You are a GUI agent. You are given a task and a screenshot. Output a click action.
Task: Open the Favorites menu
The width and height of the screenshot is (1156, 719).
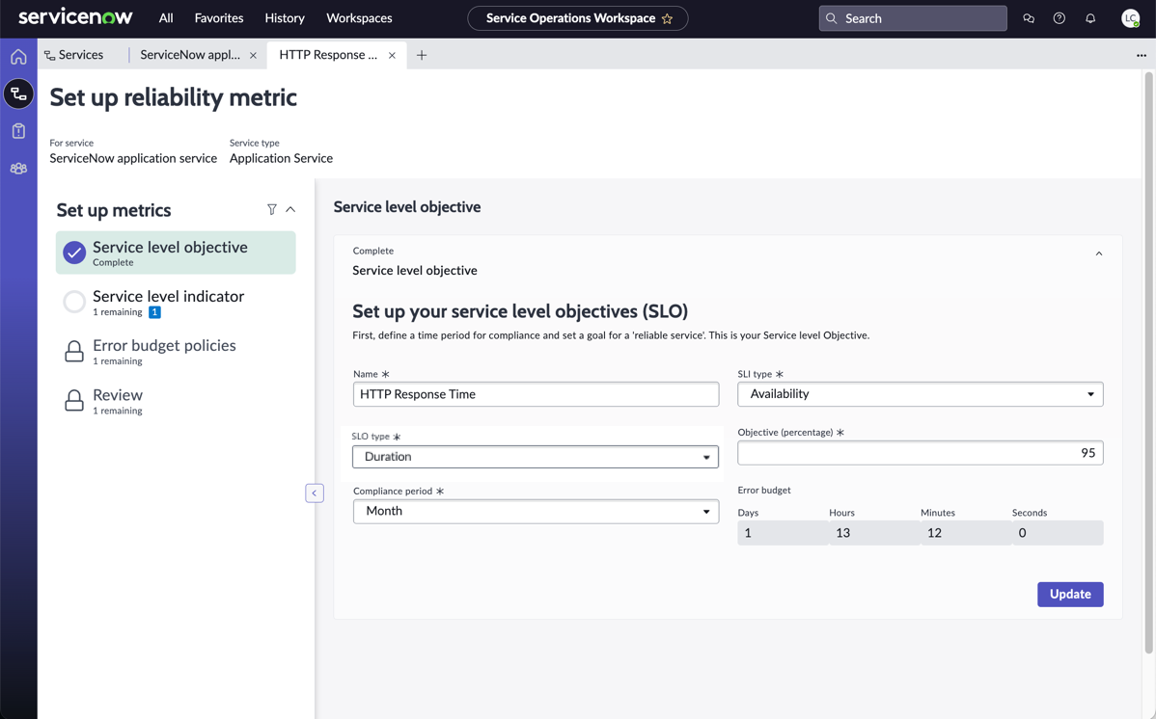tap(219, 18)
